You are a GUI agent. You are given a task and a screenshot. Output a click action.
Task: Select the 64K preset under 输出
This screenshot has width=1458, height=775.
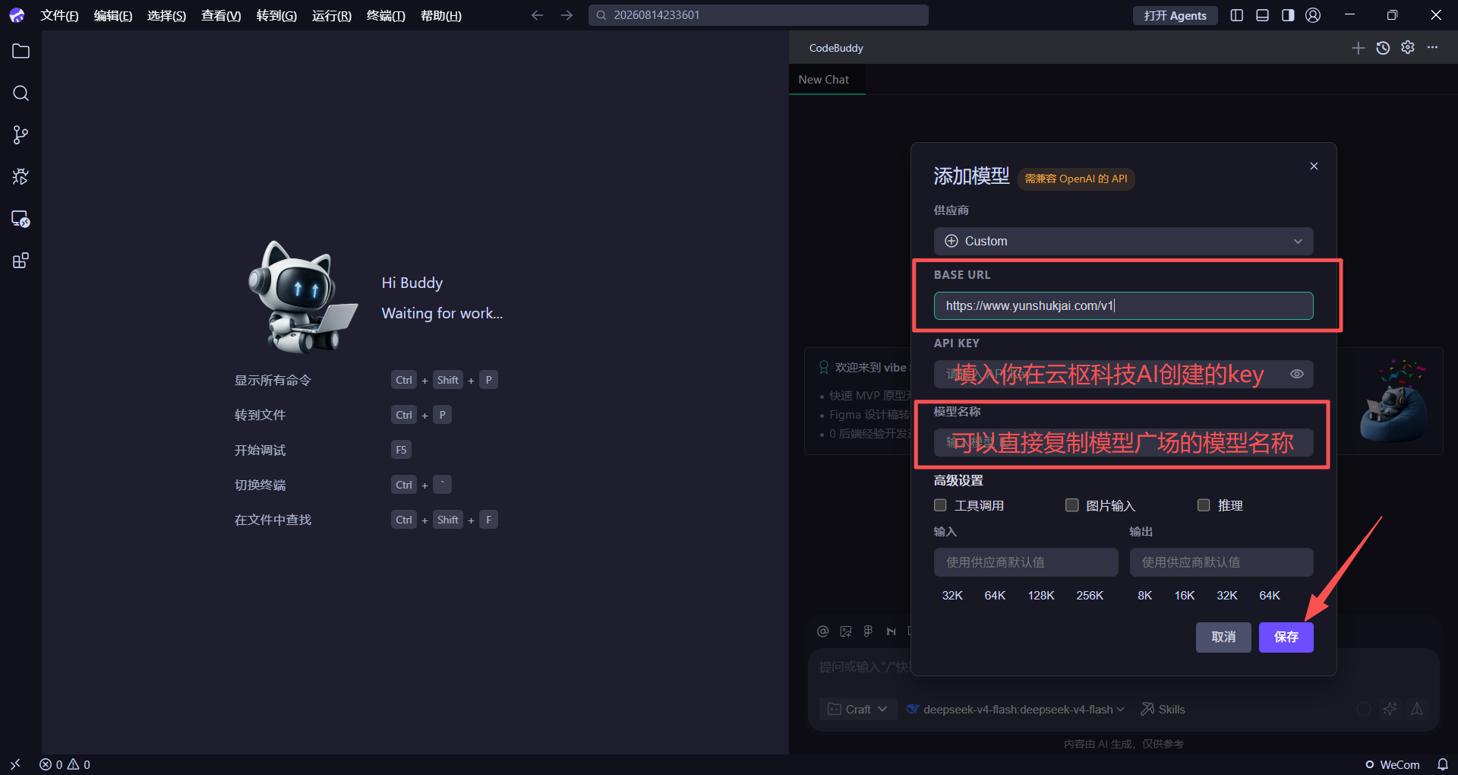coord(1270,596)
